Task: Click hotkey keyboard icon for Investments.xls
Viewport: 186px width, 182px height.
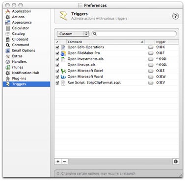Action: pos(151,59)
